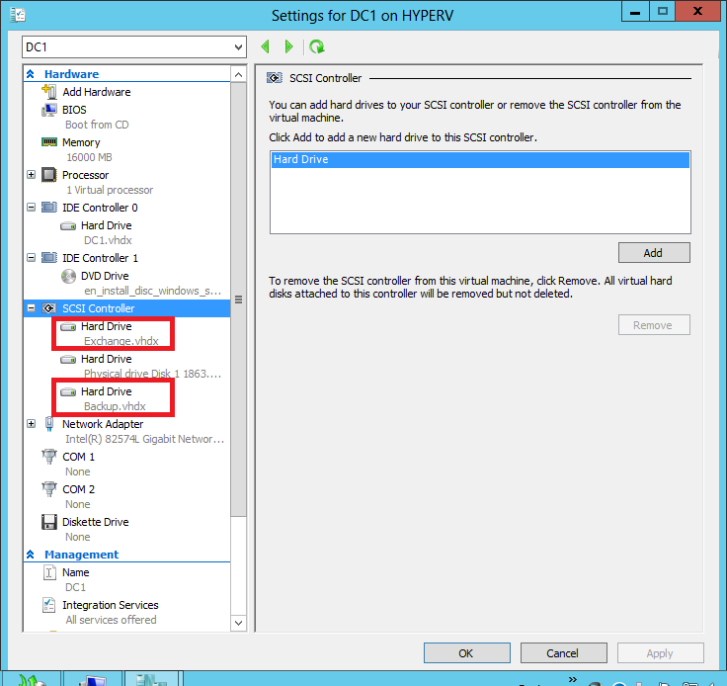
Task: Select the Add Hardware tree item
Action: click(x=97, y=92)
